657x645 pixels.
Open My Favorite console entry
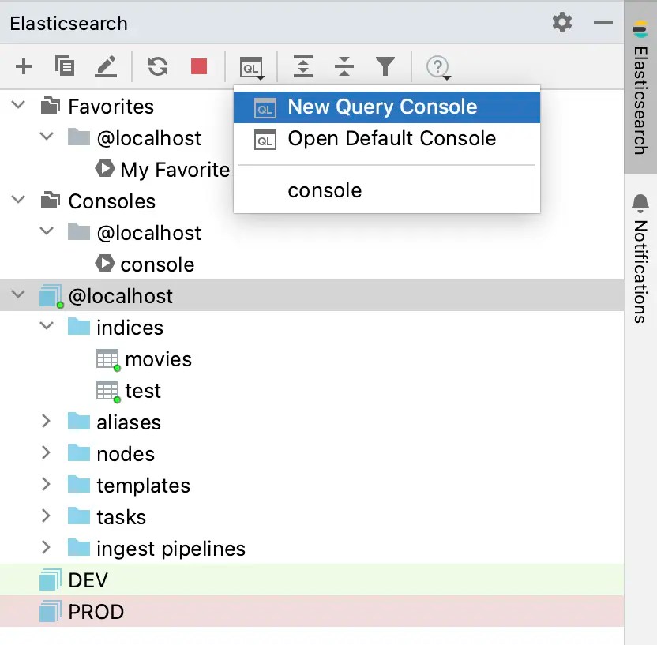175,170
